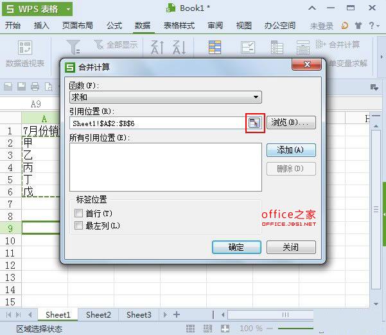Enable the 最左列(L) left column checkbox
This screenshot has height=335, width=386.
tap(78, 225)
